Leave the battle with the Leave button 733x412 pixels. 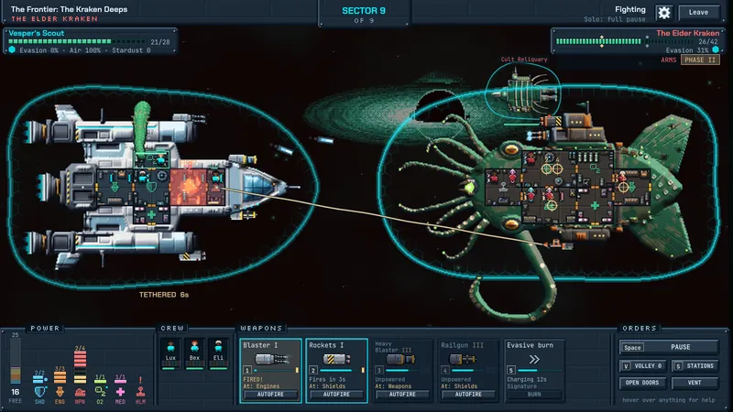click(698, 13)
